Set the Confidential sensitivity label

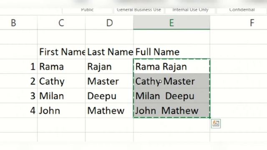click(x=242, y=10)
